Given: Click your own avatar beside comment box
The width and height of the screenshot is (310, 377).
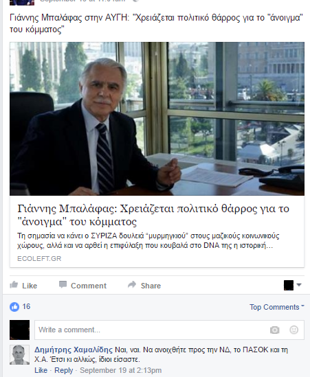Looking at the screenshot, I should 19,330.
